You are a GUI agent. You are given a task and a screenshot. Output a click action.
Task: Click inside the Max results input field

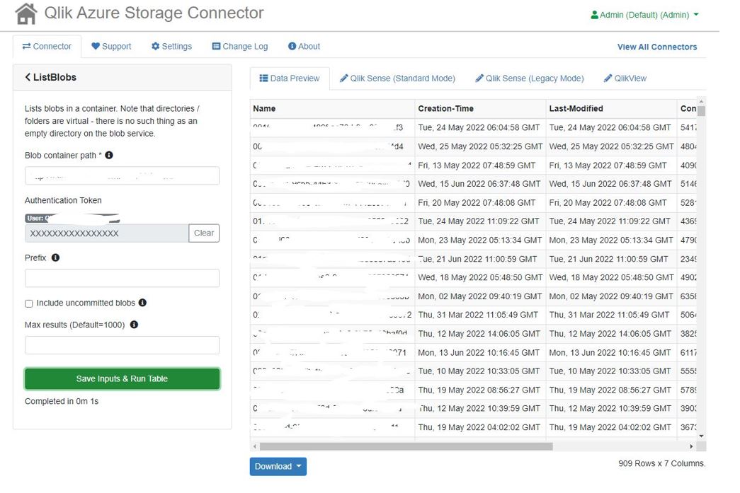[x=121, y=345]
